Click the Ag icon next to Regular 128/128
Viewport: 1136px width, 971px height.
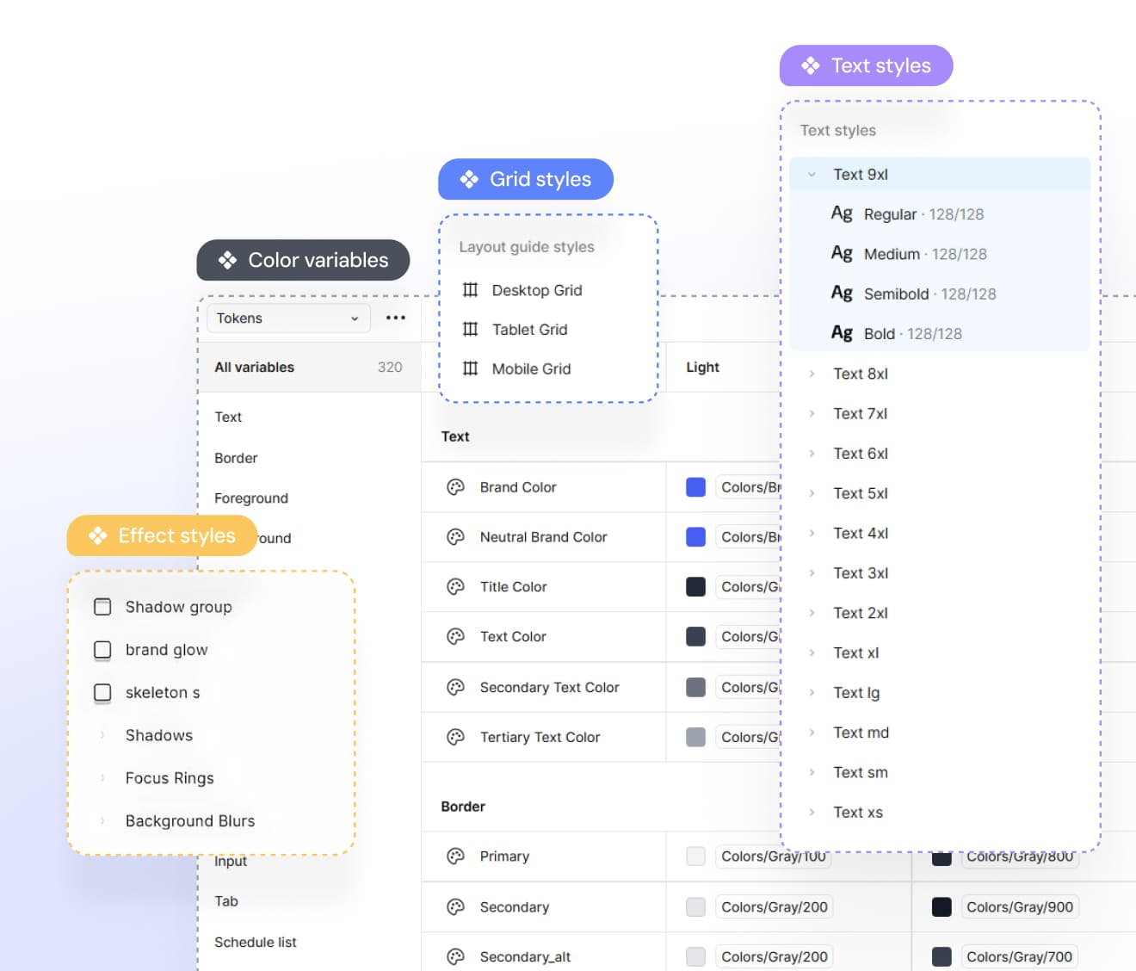(x=842, y=213)
